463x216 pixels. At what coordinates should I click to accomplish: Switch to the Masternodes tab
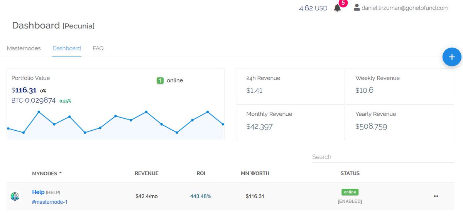pos(24,48)
